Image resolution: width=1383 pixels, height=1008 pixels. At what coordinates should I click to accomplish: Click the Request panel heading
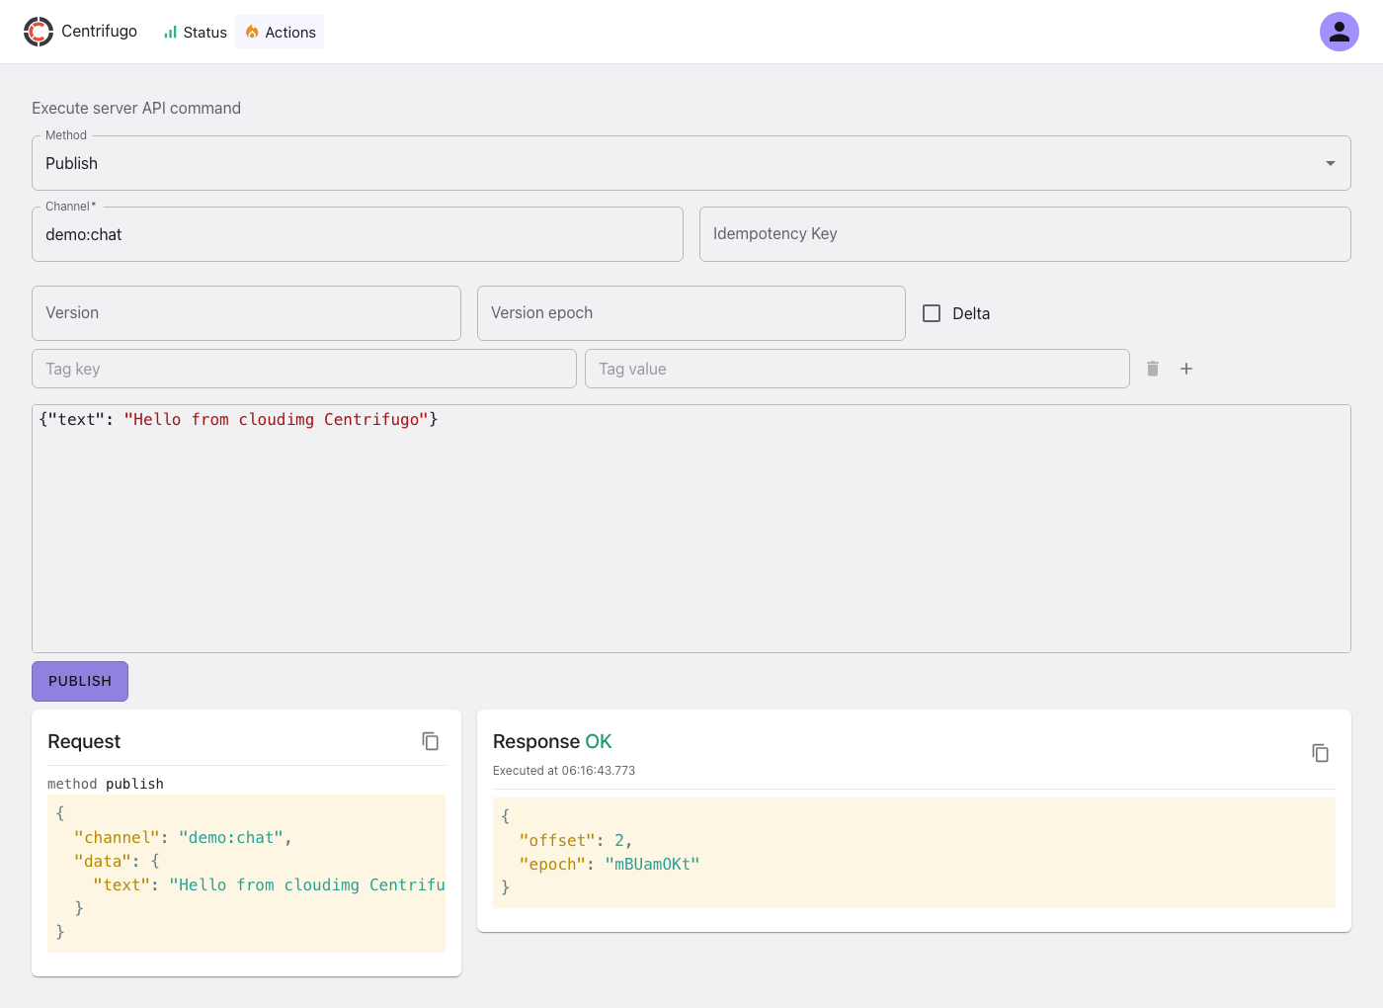click(84, 741)
